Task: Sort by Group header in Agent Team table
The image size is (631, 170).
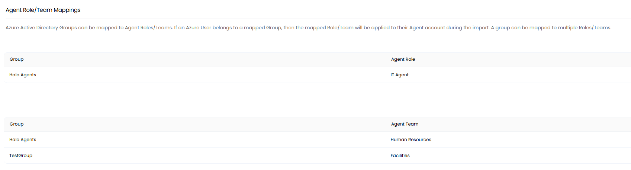Action: [17, 124]
